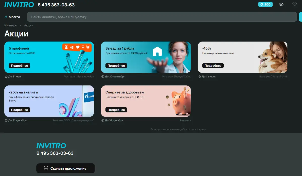
Task: Open favorites heart icon in header
Action: [x=294, y=4]
